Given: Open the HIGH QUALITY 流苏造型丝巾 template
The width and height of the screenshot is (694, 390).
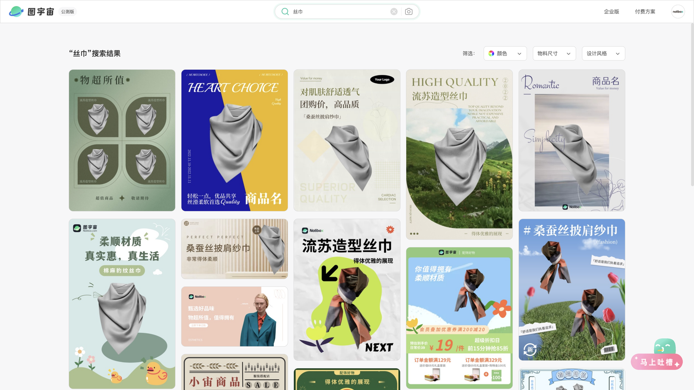Looking at the screenshot, I should pyautogui.click(x=459, y=155).
